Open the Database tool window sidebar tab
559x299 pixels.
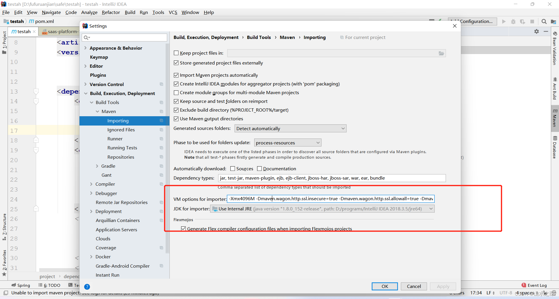coord(555,147)
